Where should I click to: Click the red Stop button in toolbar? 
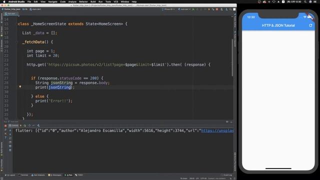[x=217, y=9]
